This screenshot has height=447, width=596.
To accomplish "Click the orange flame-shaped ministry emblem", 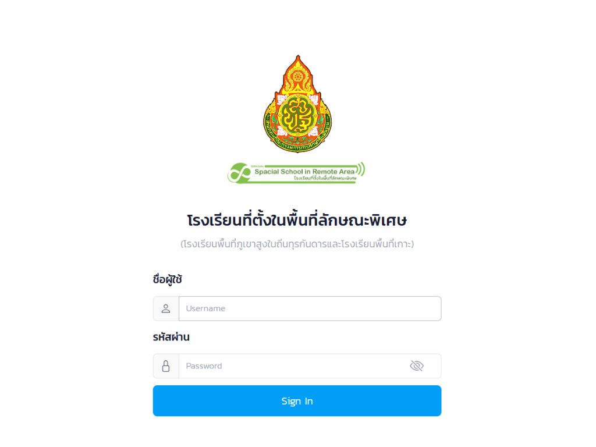I will coord(297,104).
